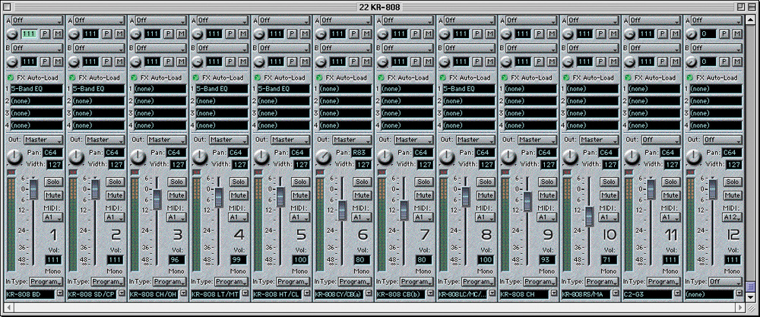Click the vertical scrollbar thumb
The width and height of the screenshot is (760, 317).
pos(751,286)
